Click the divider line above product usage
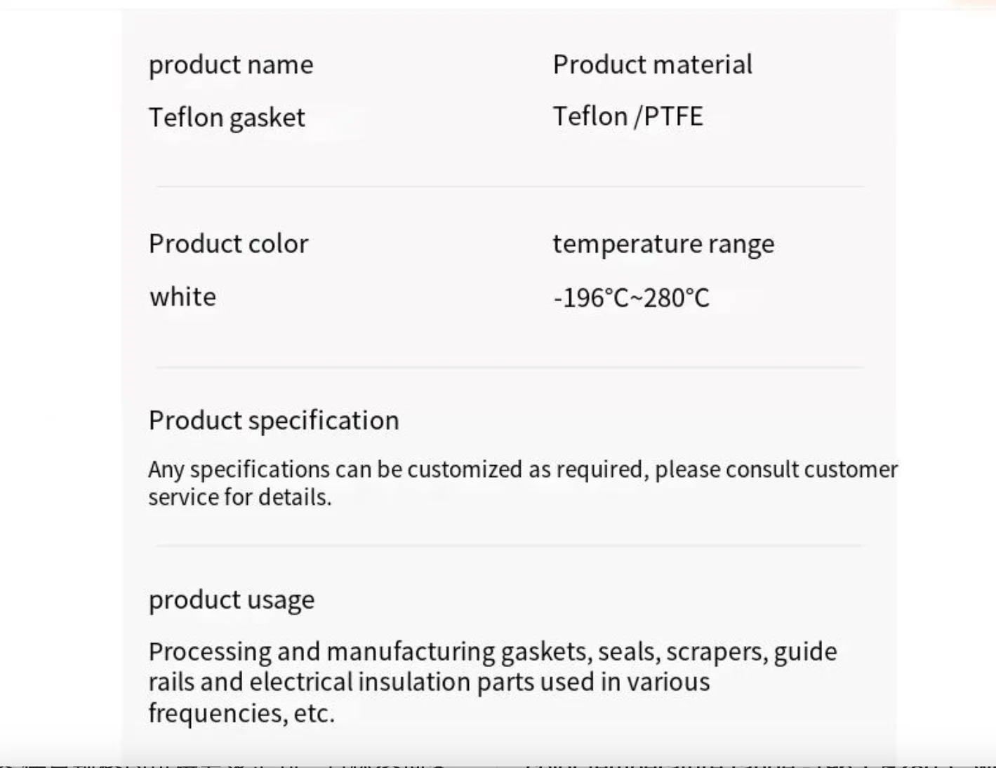 click(510, 545)
